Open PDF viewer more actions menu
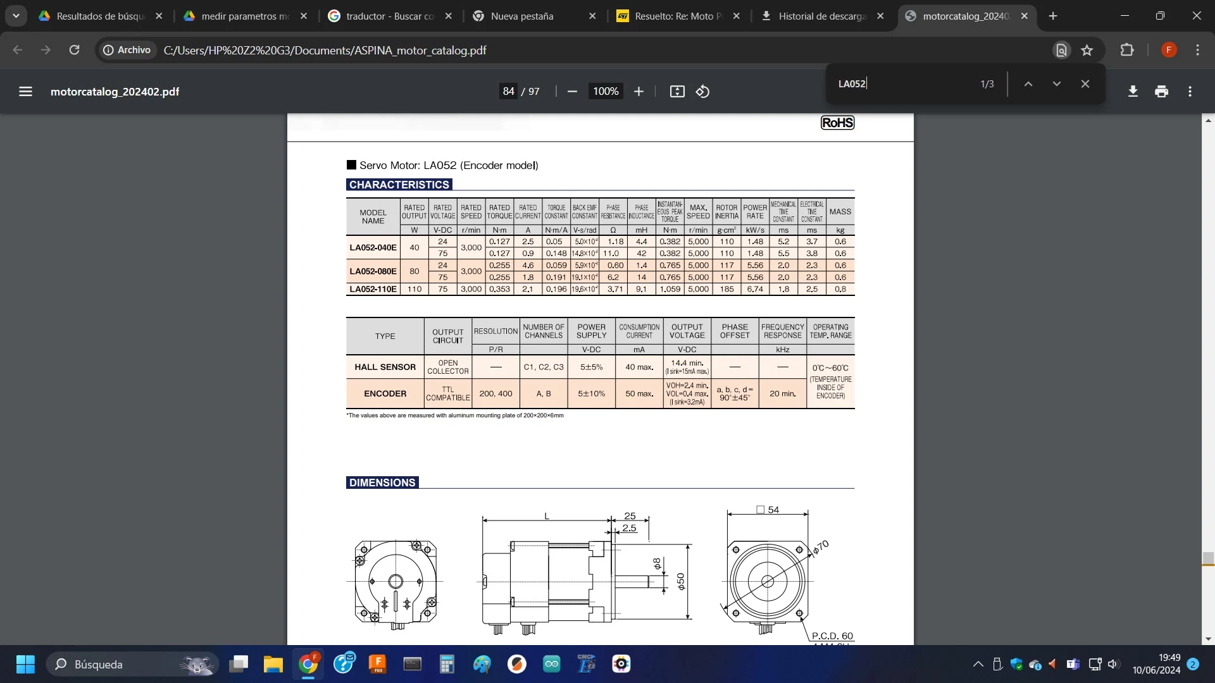Screen dimensions: 1215x683 tap(1190, 92)
